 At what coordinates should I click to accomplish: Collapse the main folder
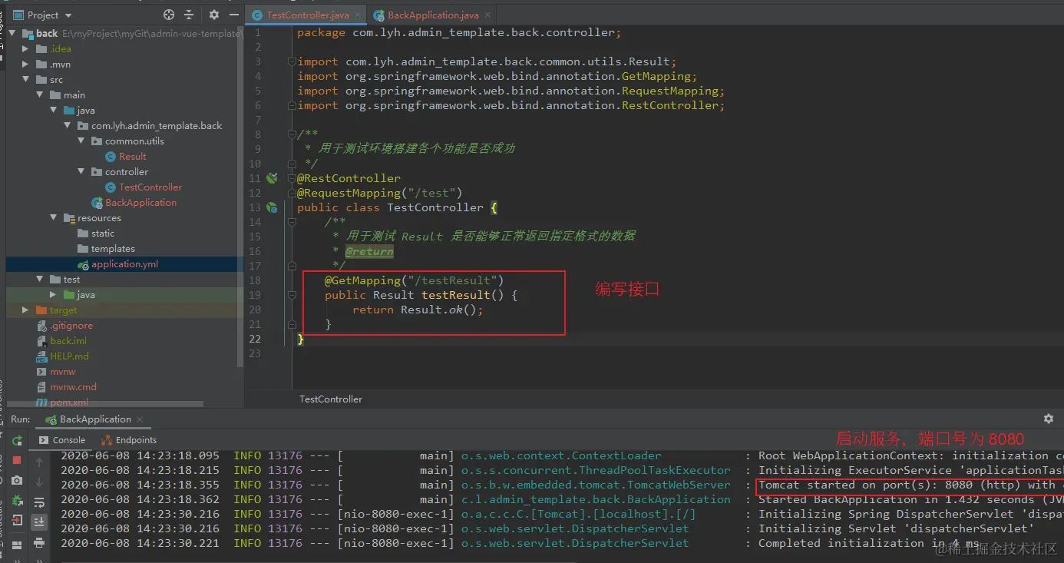pos(40,94)
